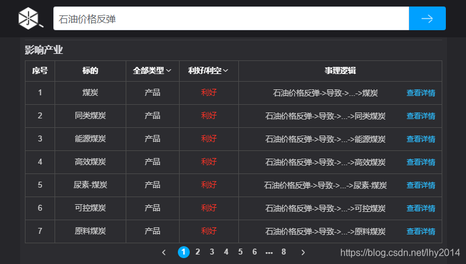Open 查看详情 for 原料煤炭 row
Viewport: 466px width, 264px height.
click(421, 231)
